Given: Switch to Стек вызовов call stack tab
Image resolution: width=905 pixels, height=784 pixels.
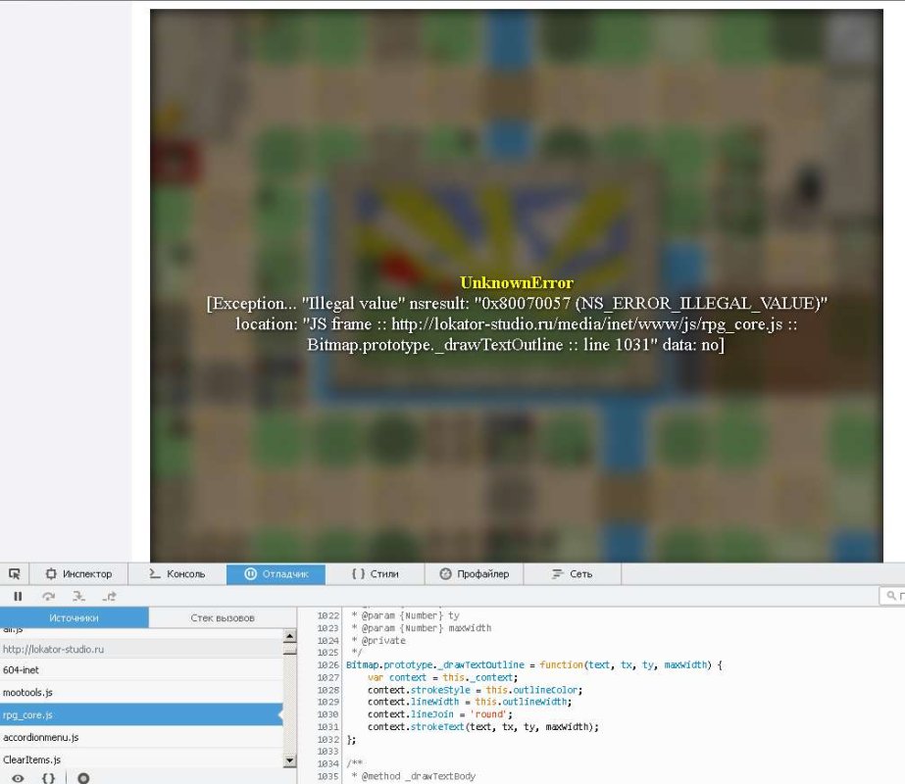Looking at the screenshot, I should pyautogui.click(x=223, y=617).
